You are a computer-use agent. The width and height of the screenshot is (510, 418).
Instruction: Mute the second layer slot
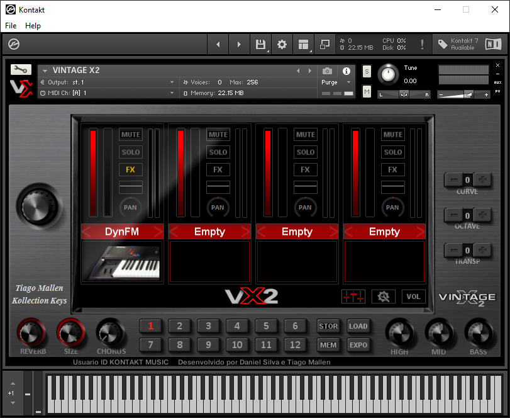218,135
